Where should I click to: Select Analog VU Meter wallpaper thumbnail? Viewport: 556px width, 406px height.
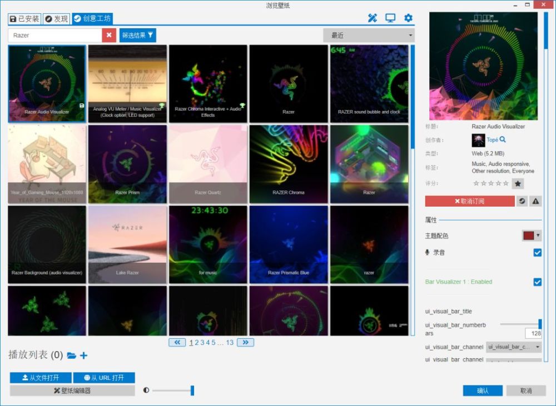pyautogui.click(x=127, y=84)
